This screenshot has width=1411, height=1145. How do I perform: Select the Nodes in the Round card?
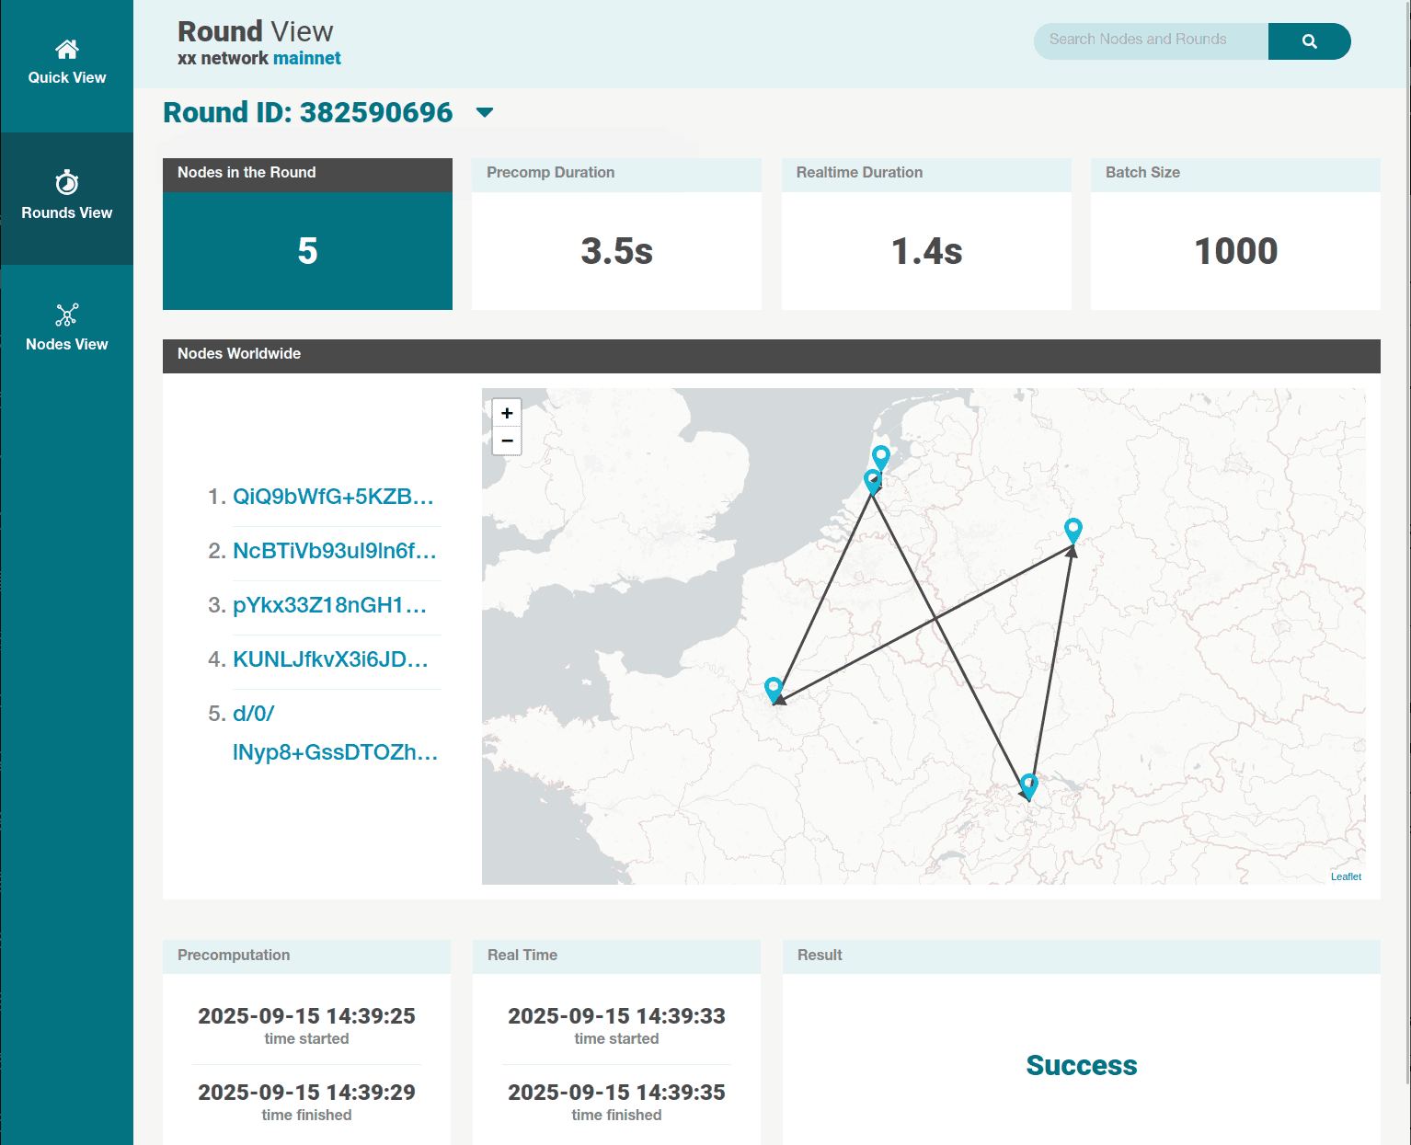(x=307, y=235)
